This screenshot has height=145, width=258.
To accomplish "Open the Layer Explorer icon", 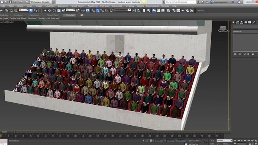I will pos(149,10).
